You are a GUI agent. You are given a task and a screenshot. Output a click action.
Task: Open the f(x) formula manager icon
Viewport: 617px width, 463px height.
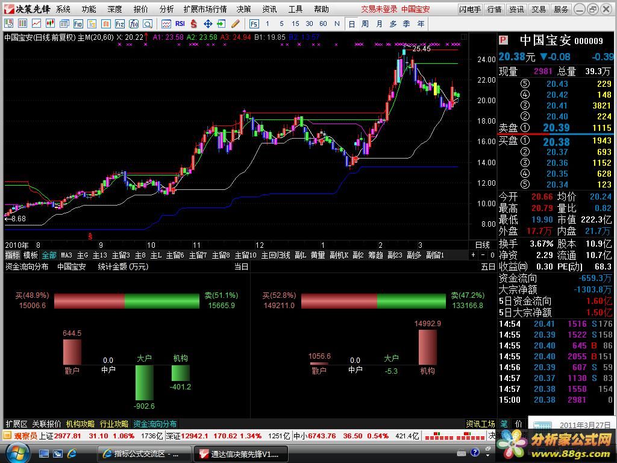[133, 24]
